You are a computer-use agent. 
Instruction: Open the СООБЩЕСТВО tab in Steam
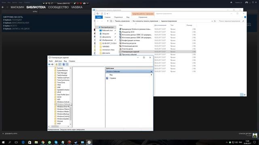pyautogui.click(x=58, y=7)
